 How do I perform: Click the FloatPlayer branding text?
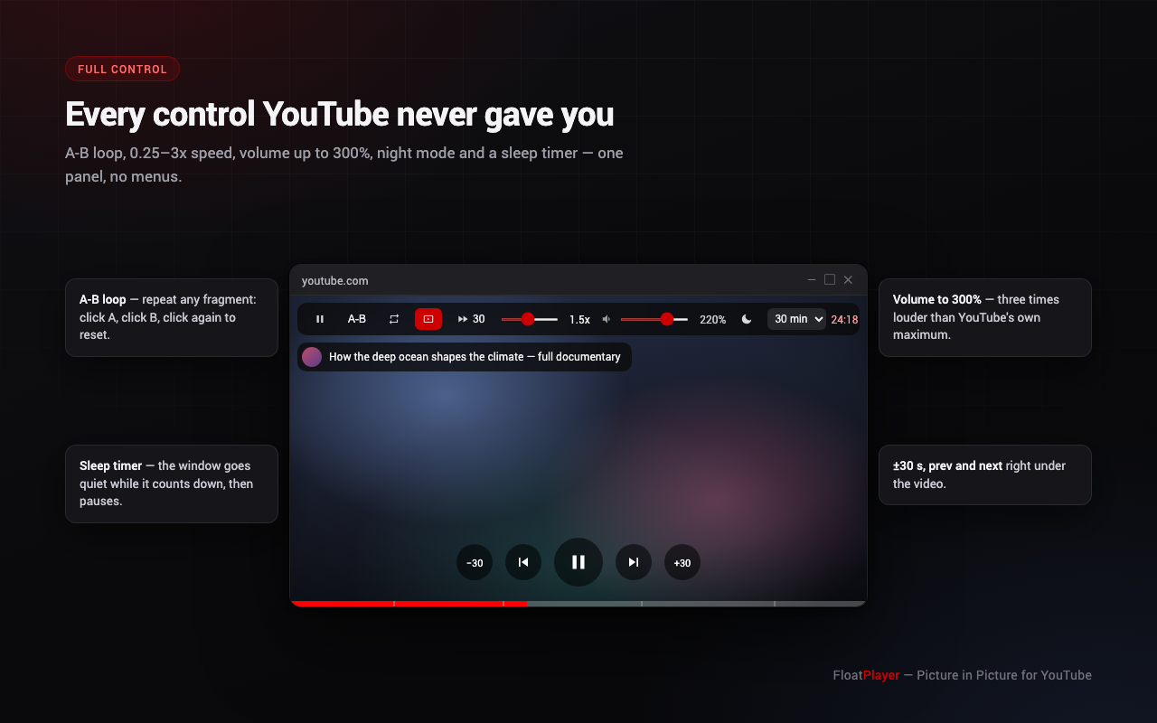pos(866,675)
